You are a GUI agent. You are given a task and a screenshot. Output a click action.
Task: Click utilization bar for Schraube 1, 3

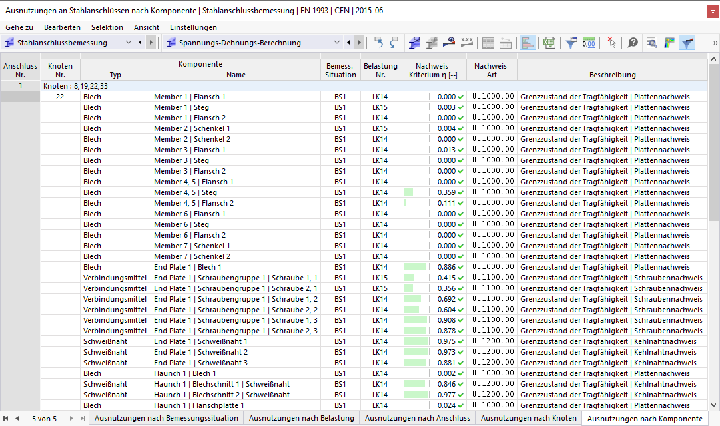[416, 320]
